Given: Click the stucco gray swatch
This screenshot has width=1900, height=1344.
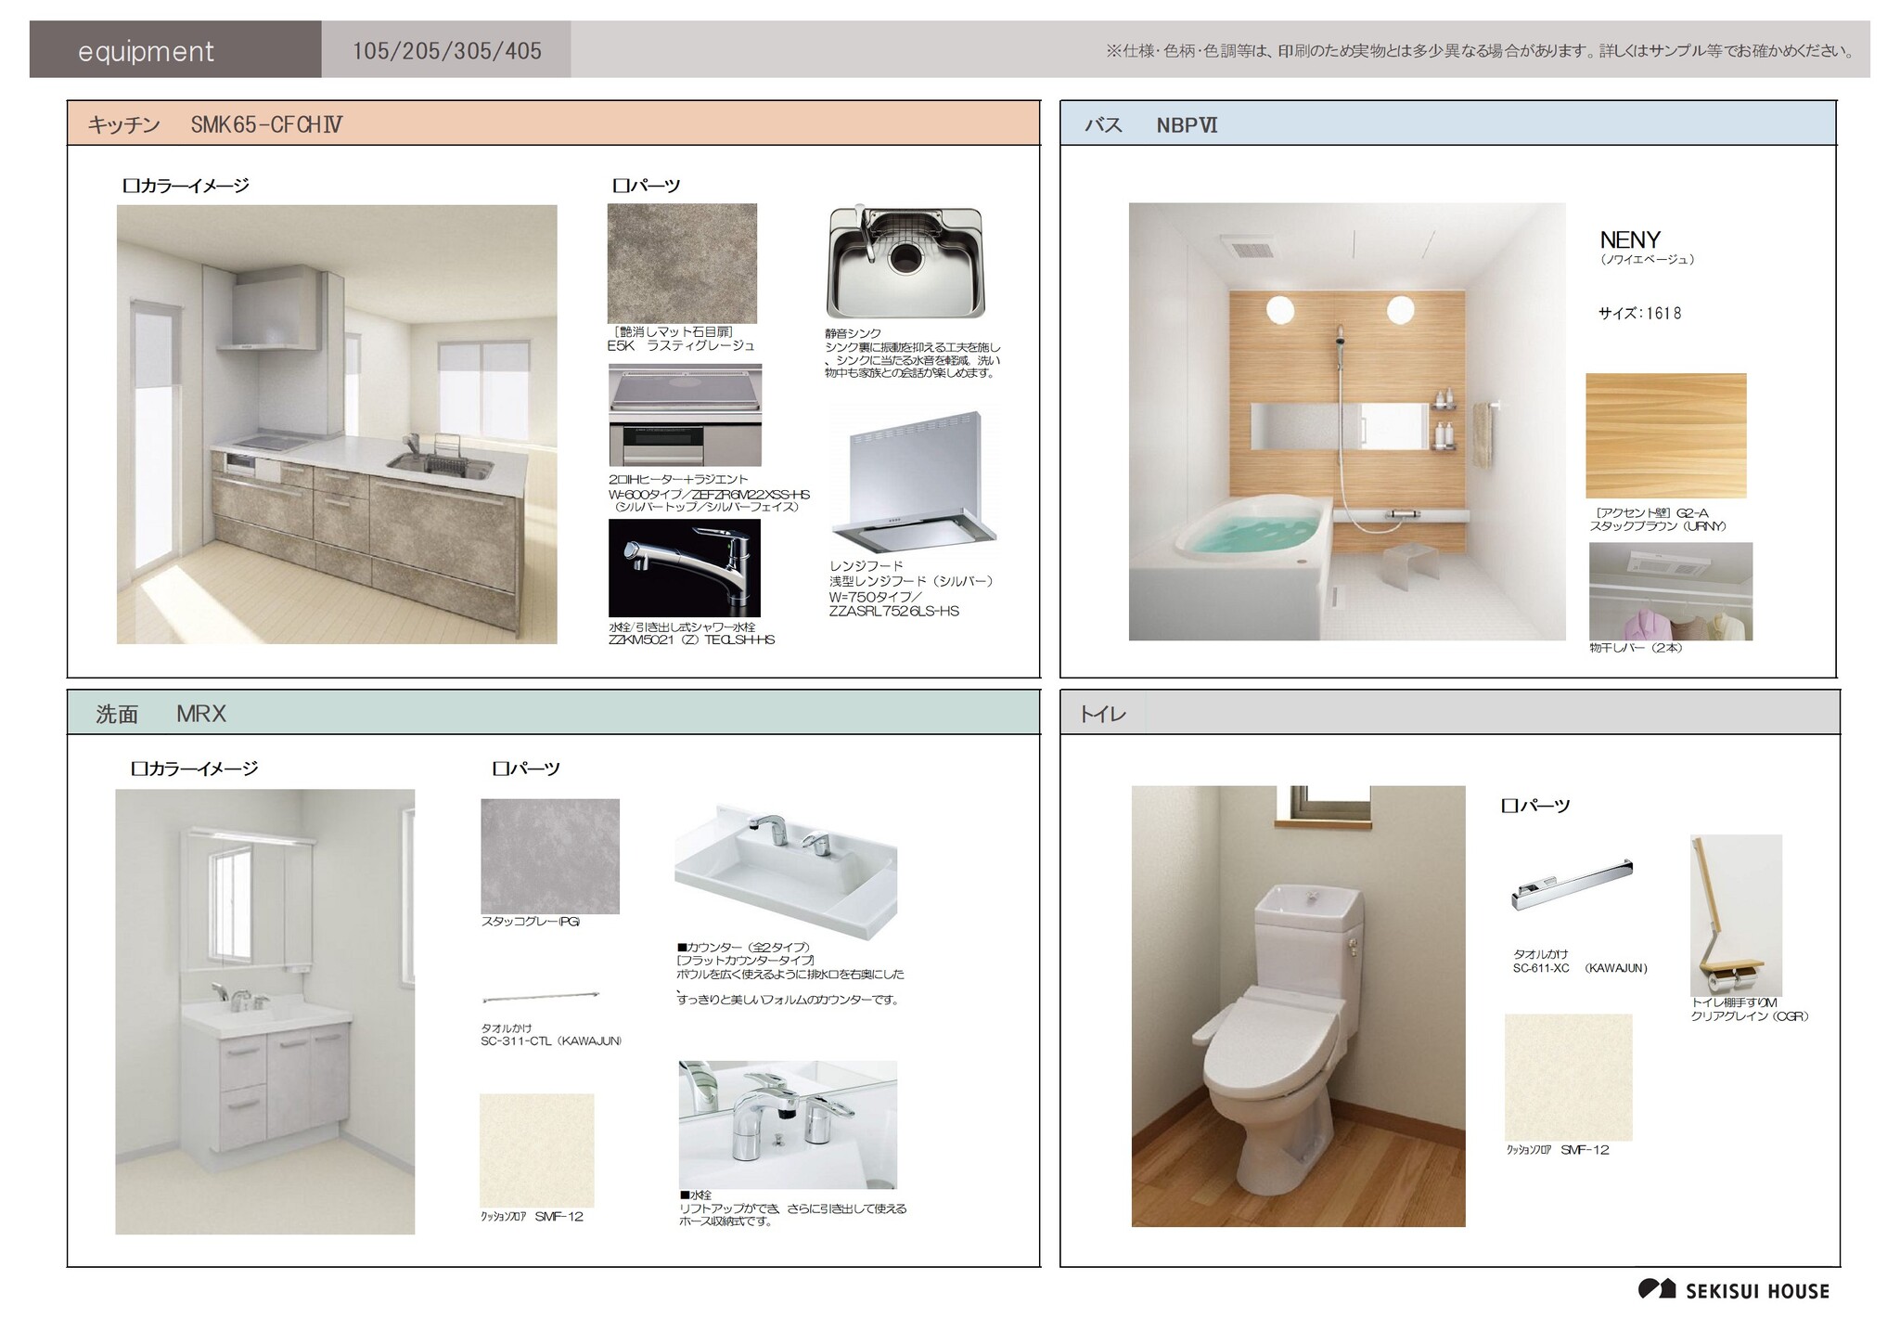Looking at the screenshot, I should 549,856.
